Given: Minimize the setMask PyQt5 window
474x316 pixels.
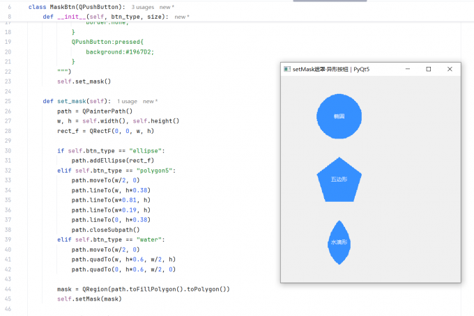Looking at the screenshot, I should coord(408,69).
